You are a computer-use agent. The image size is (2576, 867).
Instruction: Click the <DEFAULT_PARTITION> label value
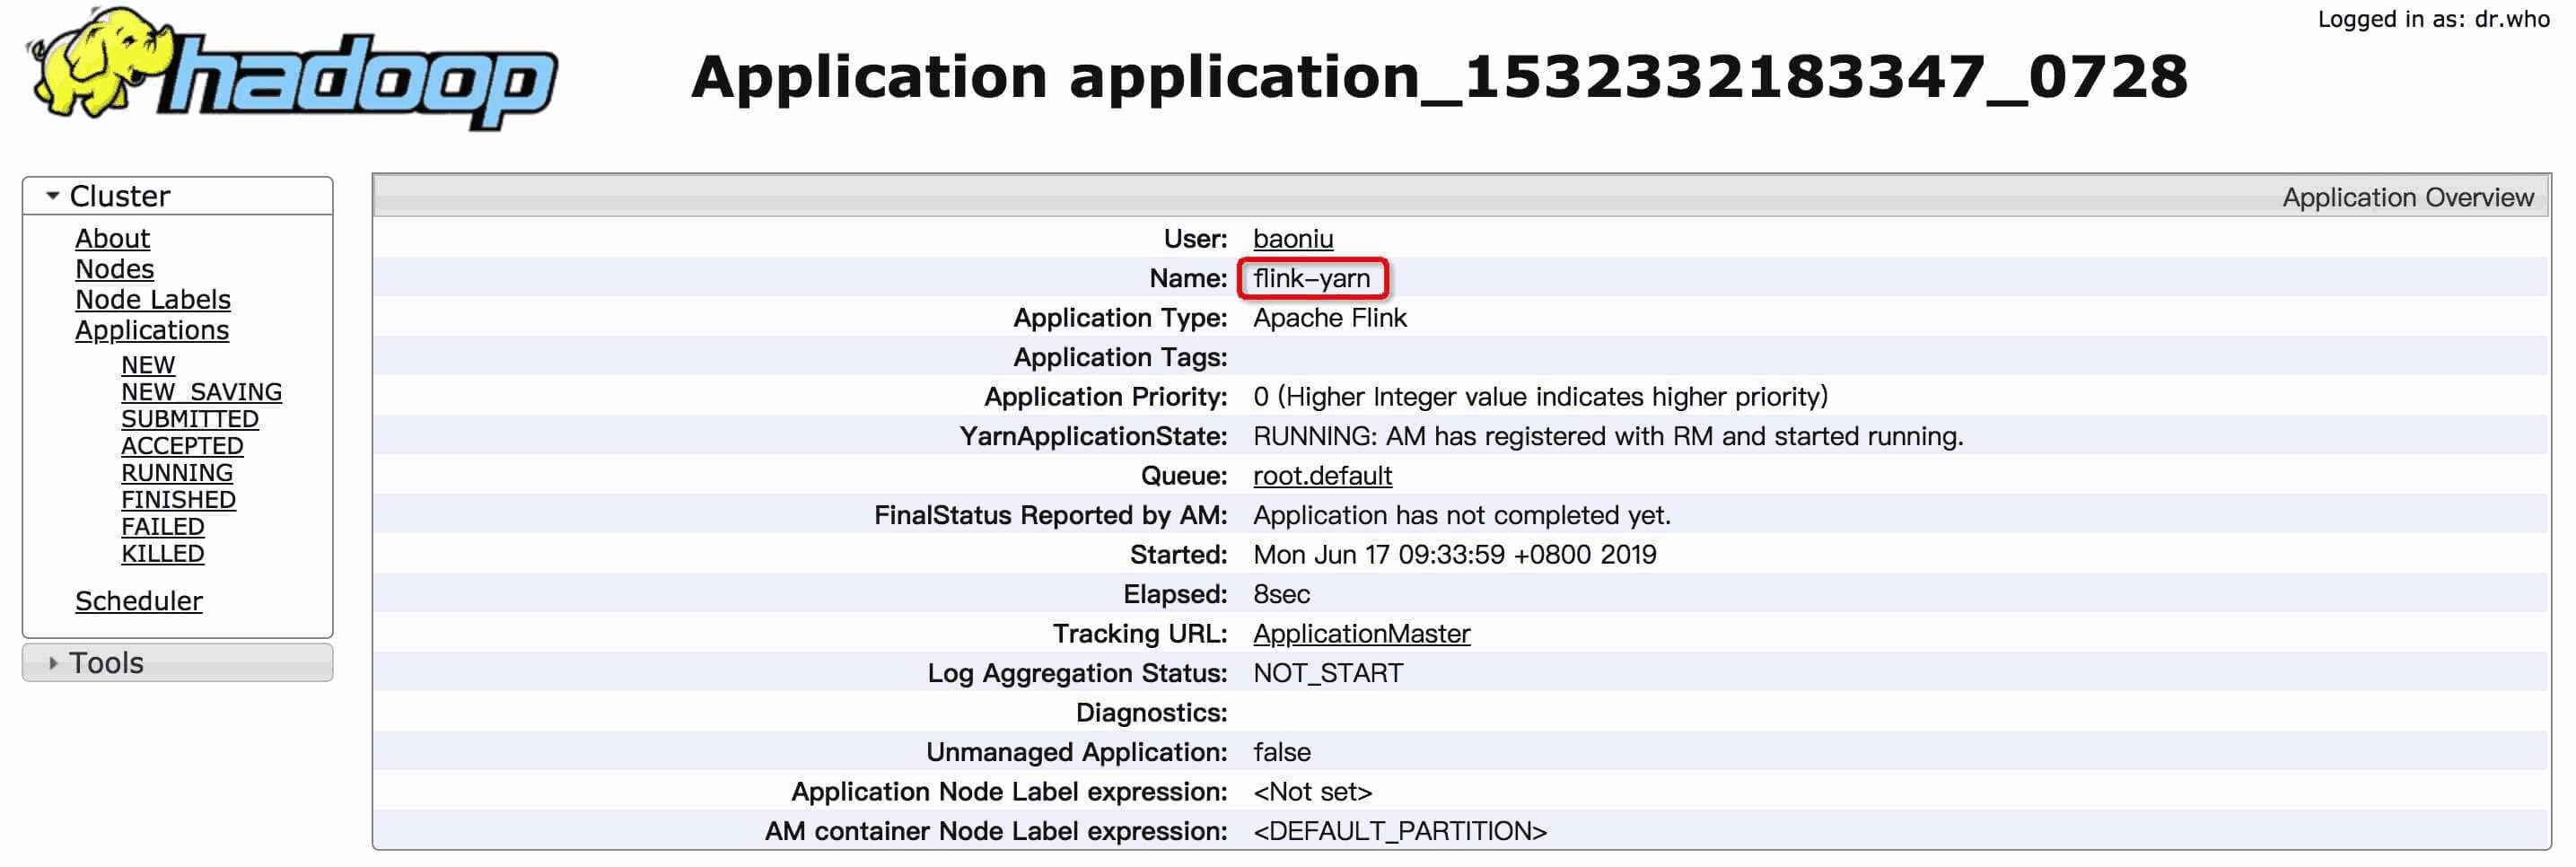point(1399,831)
